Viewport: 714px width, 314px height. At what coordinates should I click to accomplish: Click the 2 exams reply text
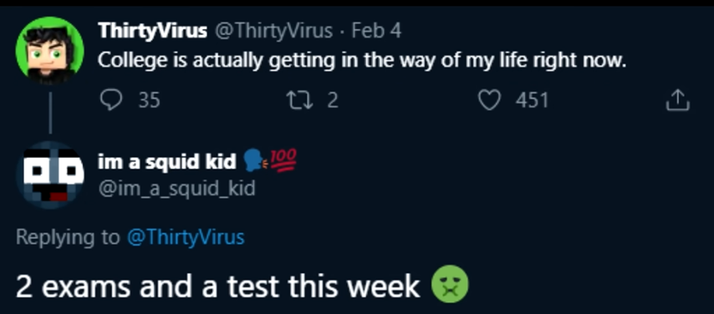pos(217,286)
